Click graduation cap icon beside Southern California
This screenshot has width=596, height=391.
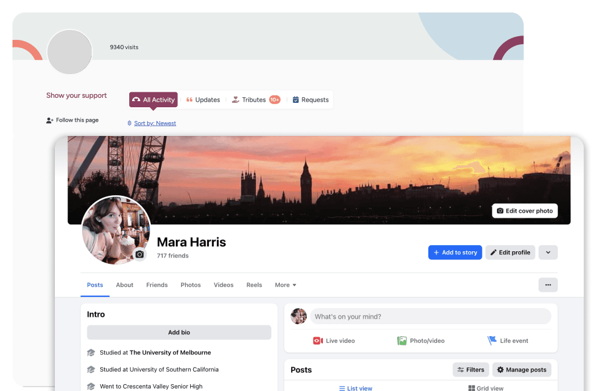click(91, 369)
